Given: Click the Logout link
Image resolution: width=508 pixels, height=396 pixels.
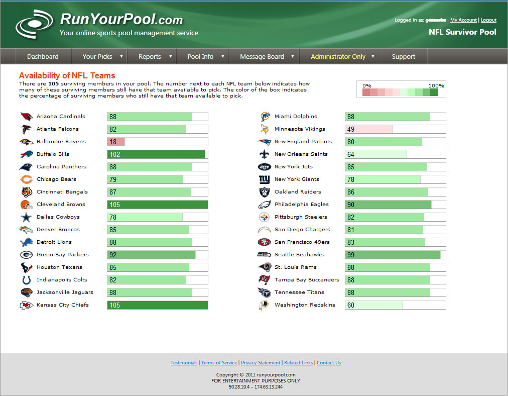Looking at the screenshot, I should [x=488, y=20].
